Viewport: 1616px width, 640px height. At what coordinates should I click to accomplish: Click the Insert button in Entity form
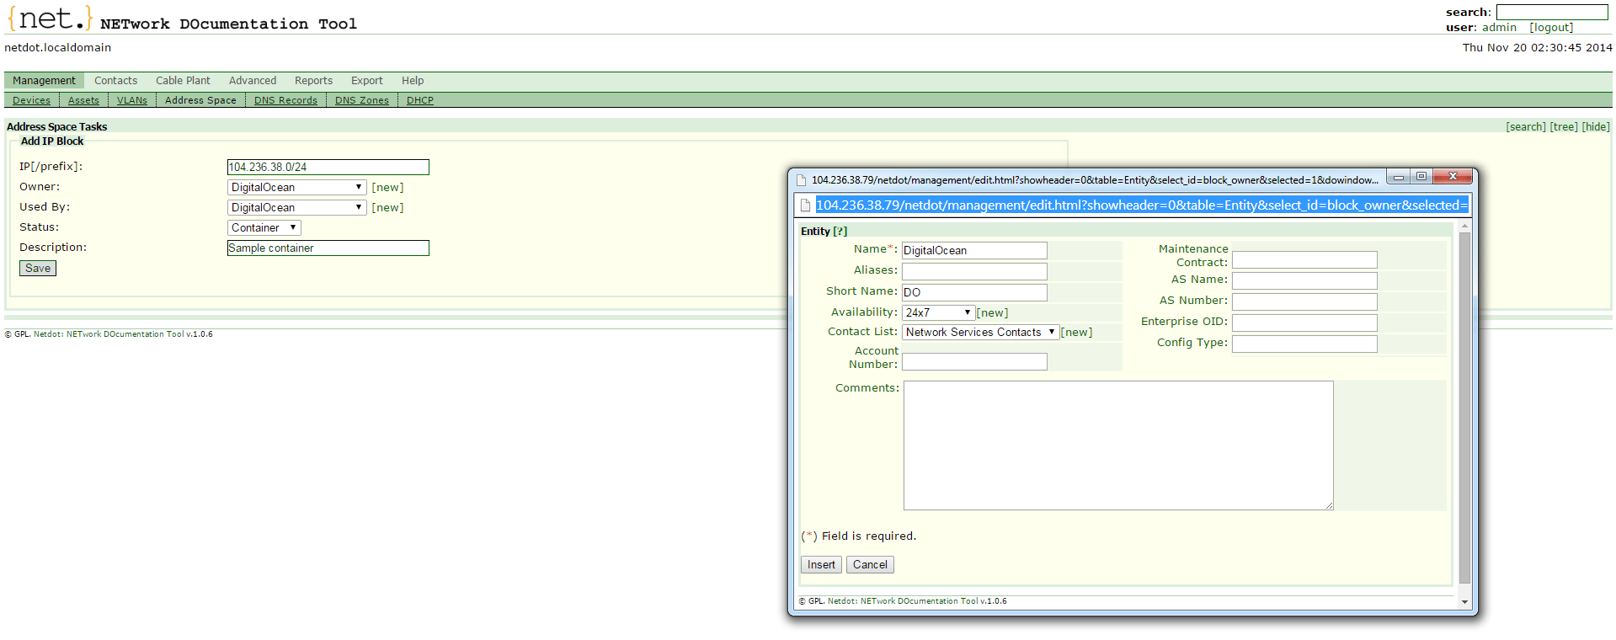tap(821, 565)
